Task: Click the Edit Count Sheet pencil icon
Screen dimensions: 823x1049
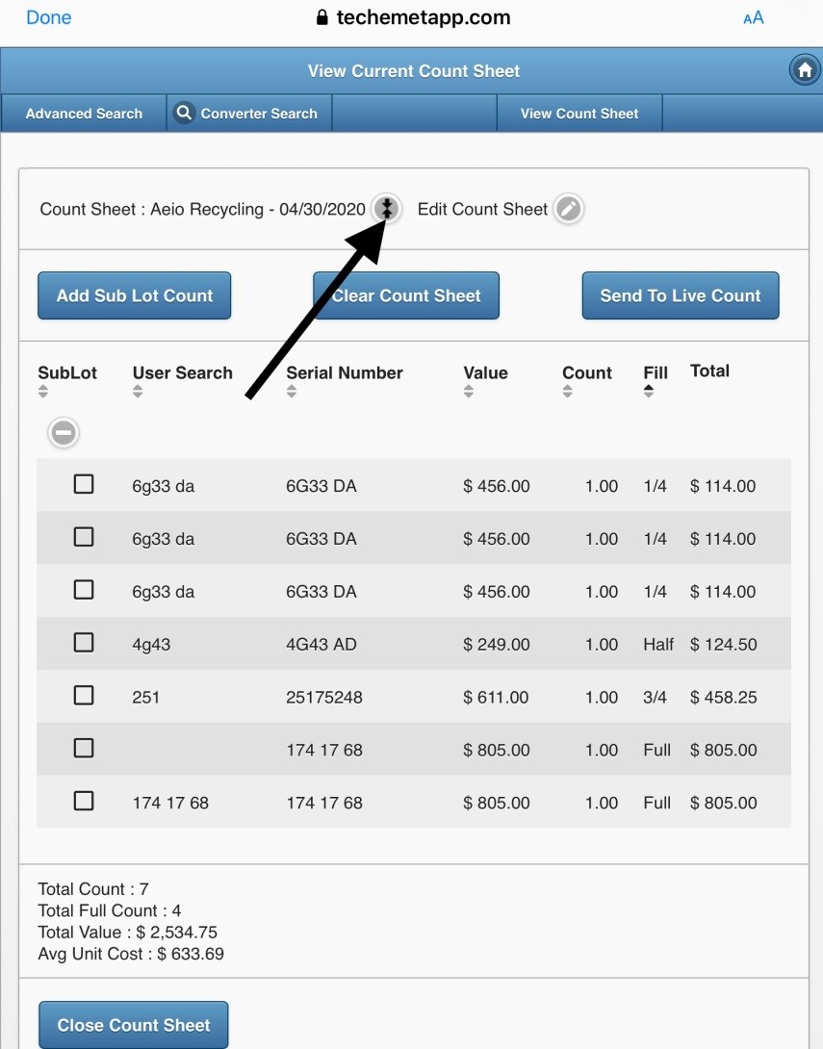Action: (569, 209)
